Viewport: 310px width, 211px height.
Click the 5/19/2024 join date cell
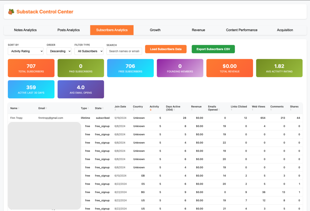(120, 118)
